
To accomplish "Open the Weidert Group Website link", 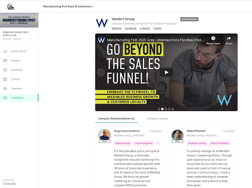I will click(117, 29).
